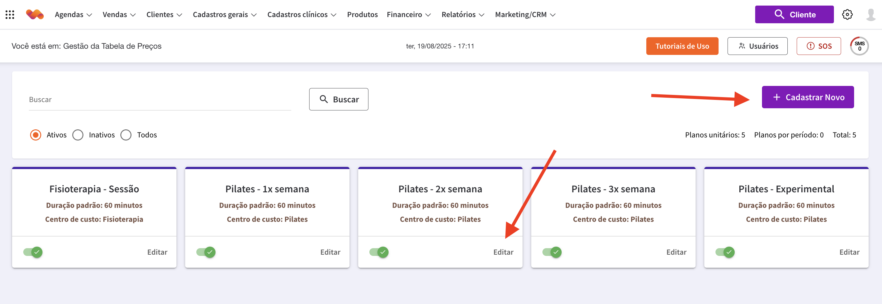The width and height of the screenshot is (882, 304).
Task: Expand the Agendas dropdown menu
Action: click(x=73, y=14)
